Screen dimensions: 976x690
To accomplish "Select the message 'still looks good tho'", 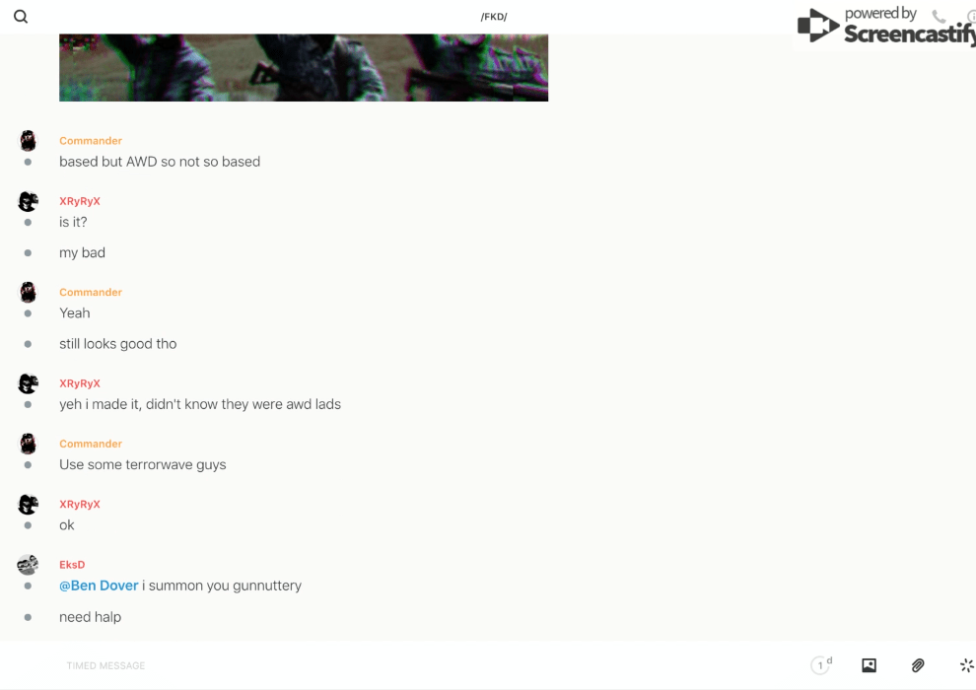I will tap(117, 343).
